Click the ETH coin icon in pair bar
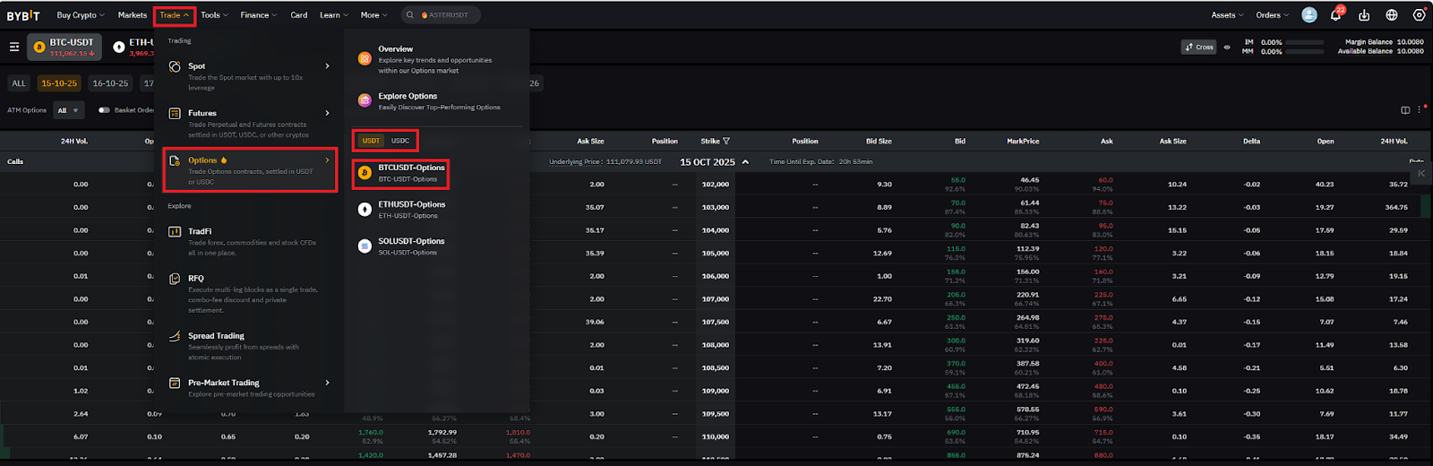Image resolution: width=1433 pixels, height=466 pixels. pos(119,47)
